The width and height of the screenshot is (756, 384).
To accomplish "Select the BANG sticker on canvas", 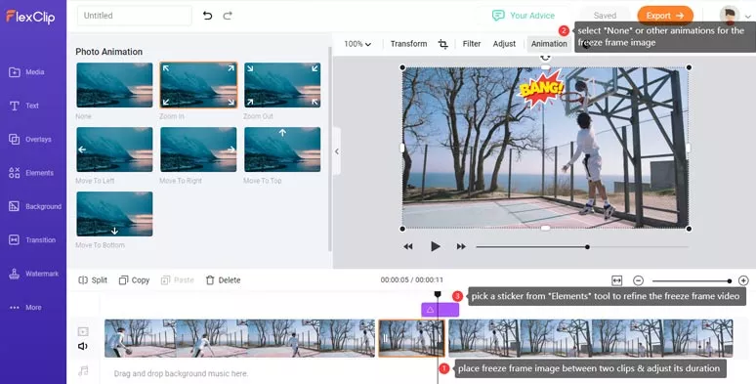I will pyautogui.click(x=540, y=88).
